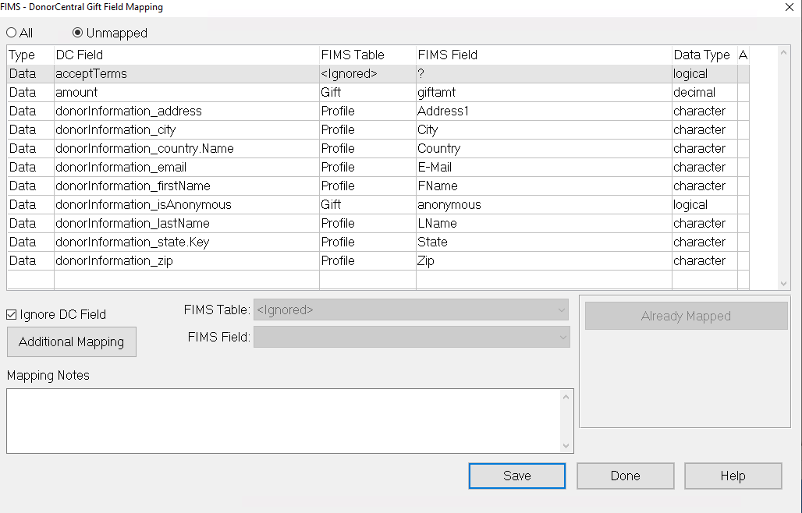Click the E-Mail FIMS field cell
This screenshot has width=802, height=513.
[544, 167]
